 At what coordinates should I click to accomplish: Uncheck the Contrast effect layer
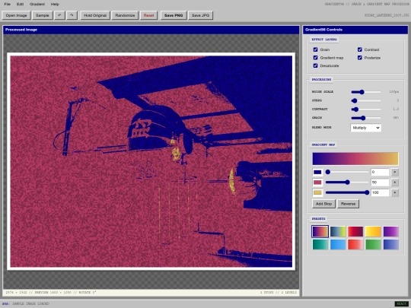point(359,49)
